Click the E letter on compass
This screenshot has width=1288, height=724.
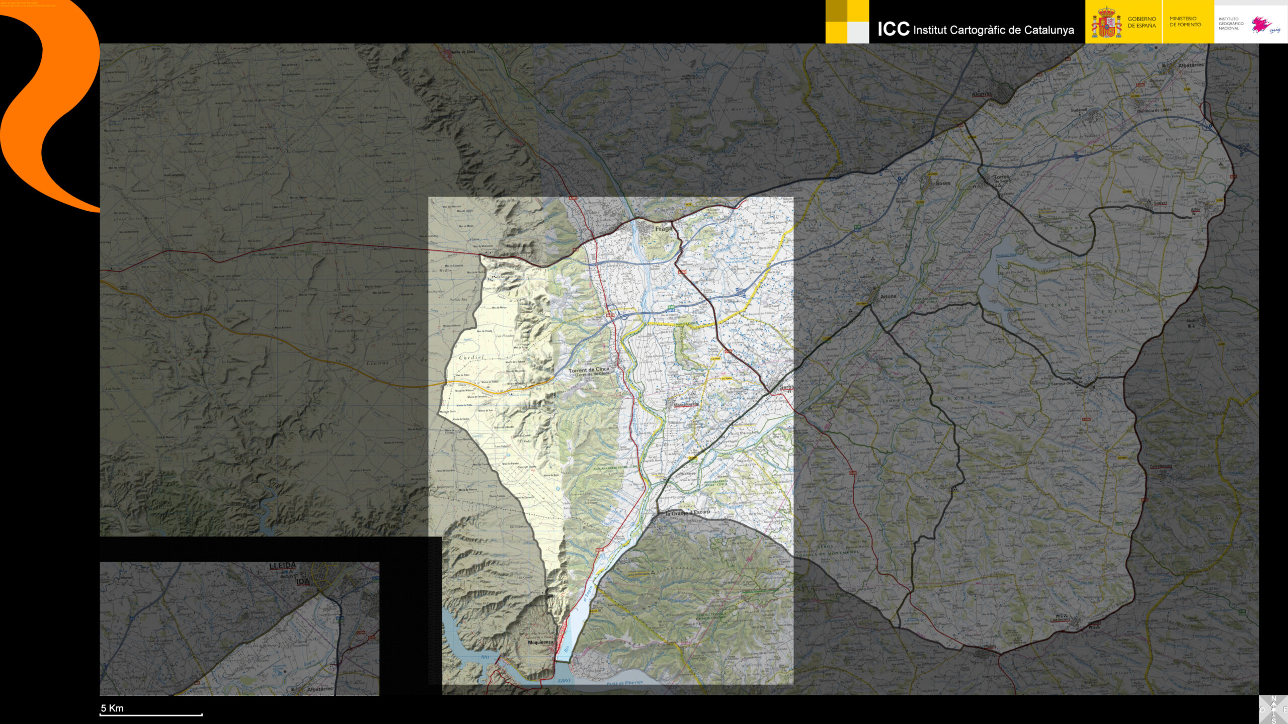(1285, 709)
